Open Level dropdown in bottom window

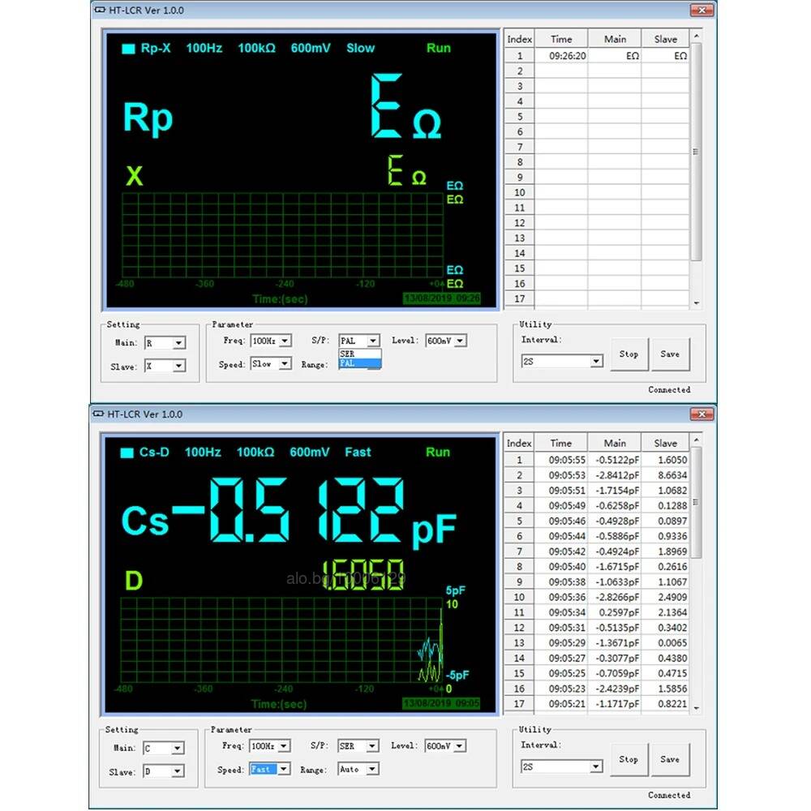[x=445, y=746]
